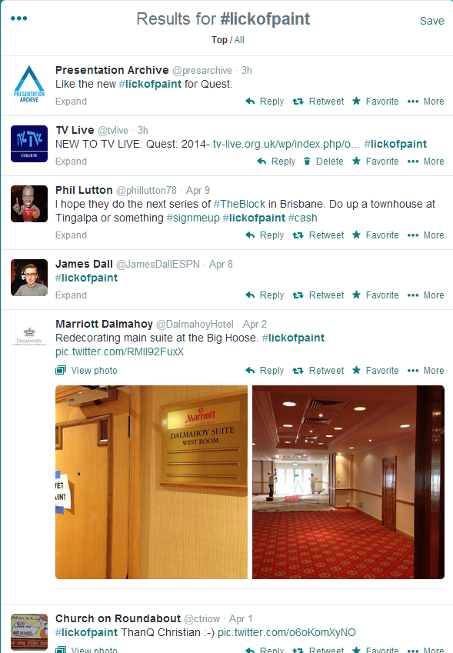The image size is (453, 653).
Task: Click the #TheBlock hashtag
Action: 239,204
